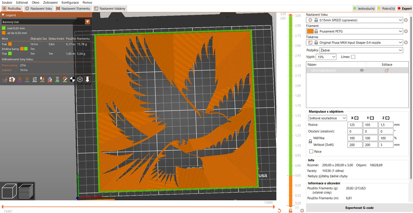Image resolution: width=413 pixels, height=213 pixels.
Task: Click the Y axis mirror icon
Action: pos(372,118)
